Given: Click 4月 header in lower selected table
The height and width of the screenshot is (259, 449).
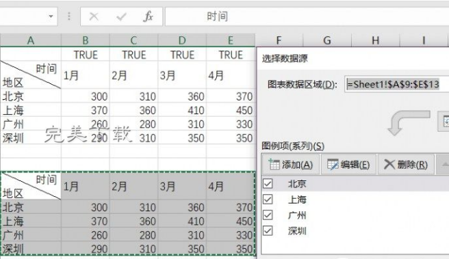Looking at the screenshot, I should click(231, 186).
